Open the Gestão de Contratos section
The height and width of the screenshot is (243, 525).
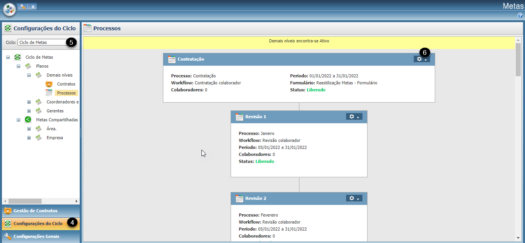point(41,211)
